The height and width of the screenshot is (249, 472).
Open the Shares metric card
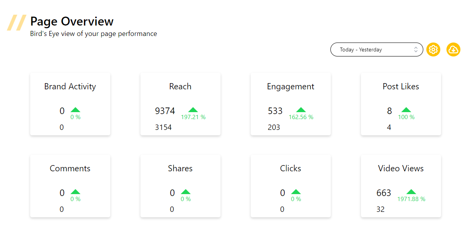click(180, 186)
